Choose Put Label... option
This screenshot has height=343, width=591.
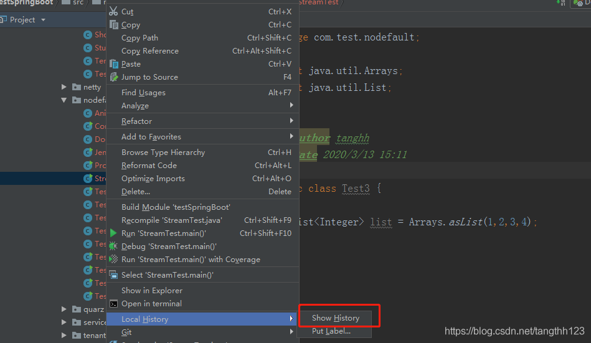331,331
